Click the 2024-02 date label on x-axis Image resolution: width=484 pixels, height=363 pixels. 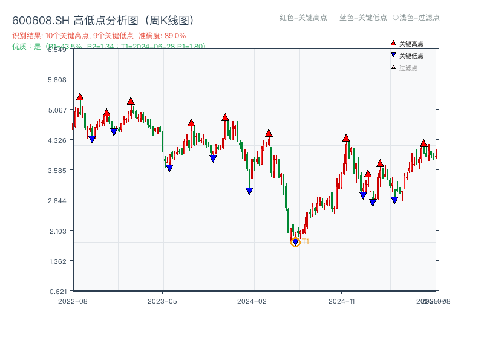tap(252, 301)
